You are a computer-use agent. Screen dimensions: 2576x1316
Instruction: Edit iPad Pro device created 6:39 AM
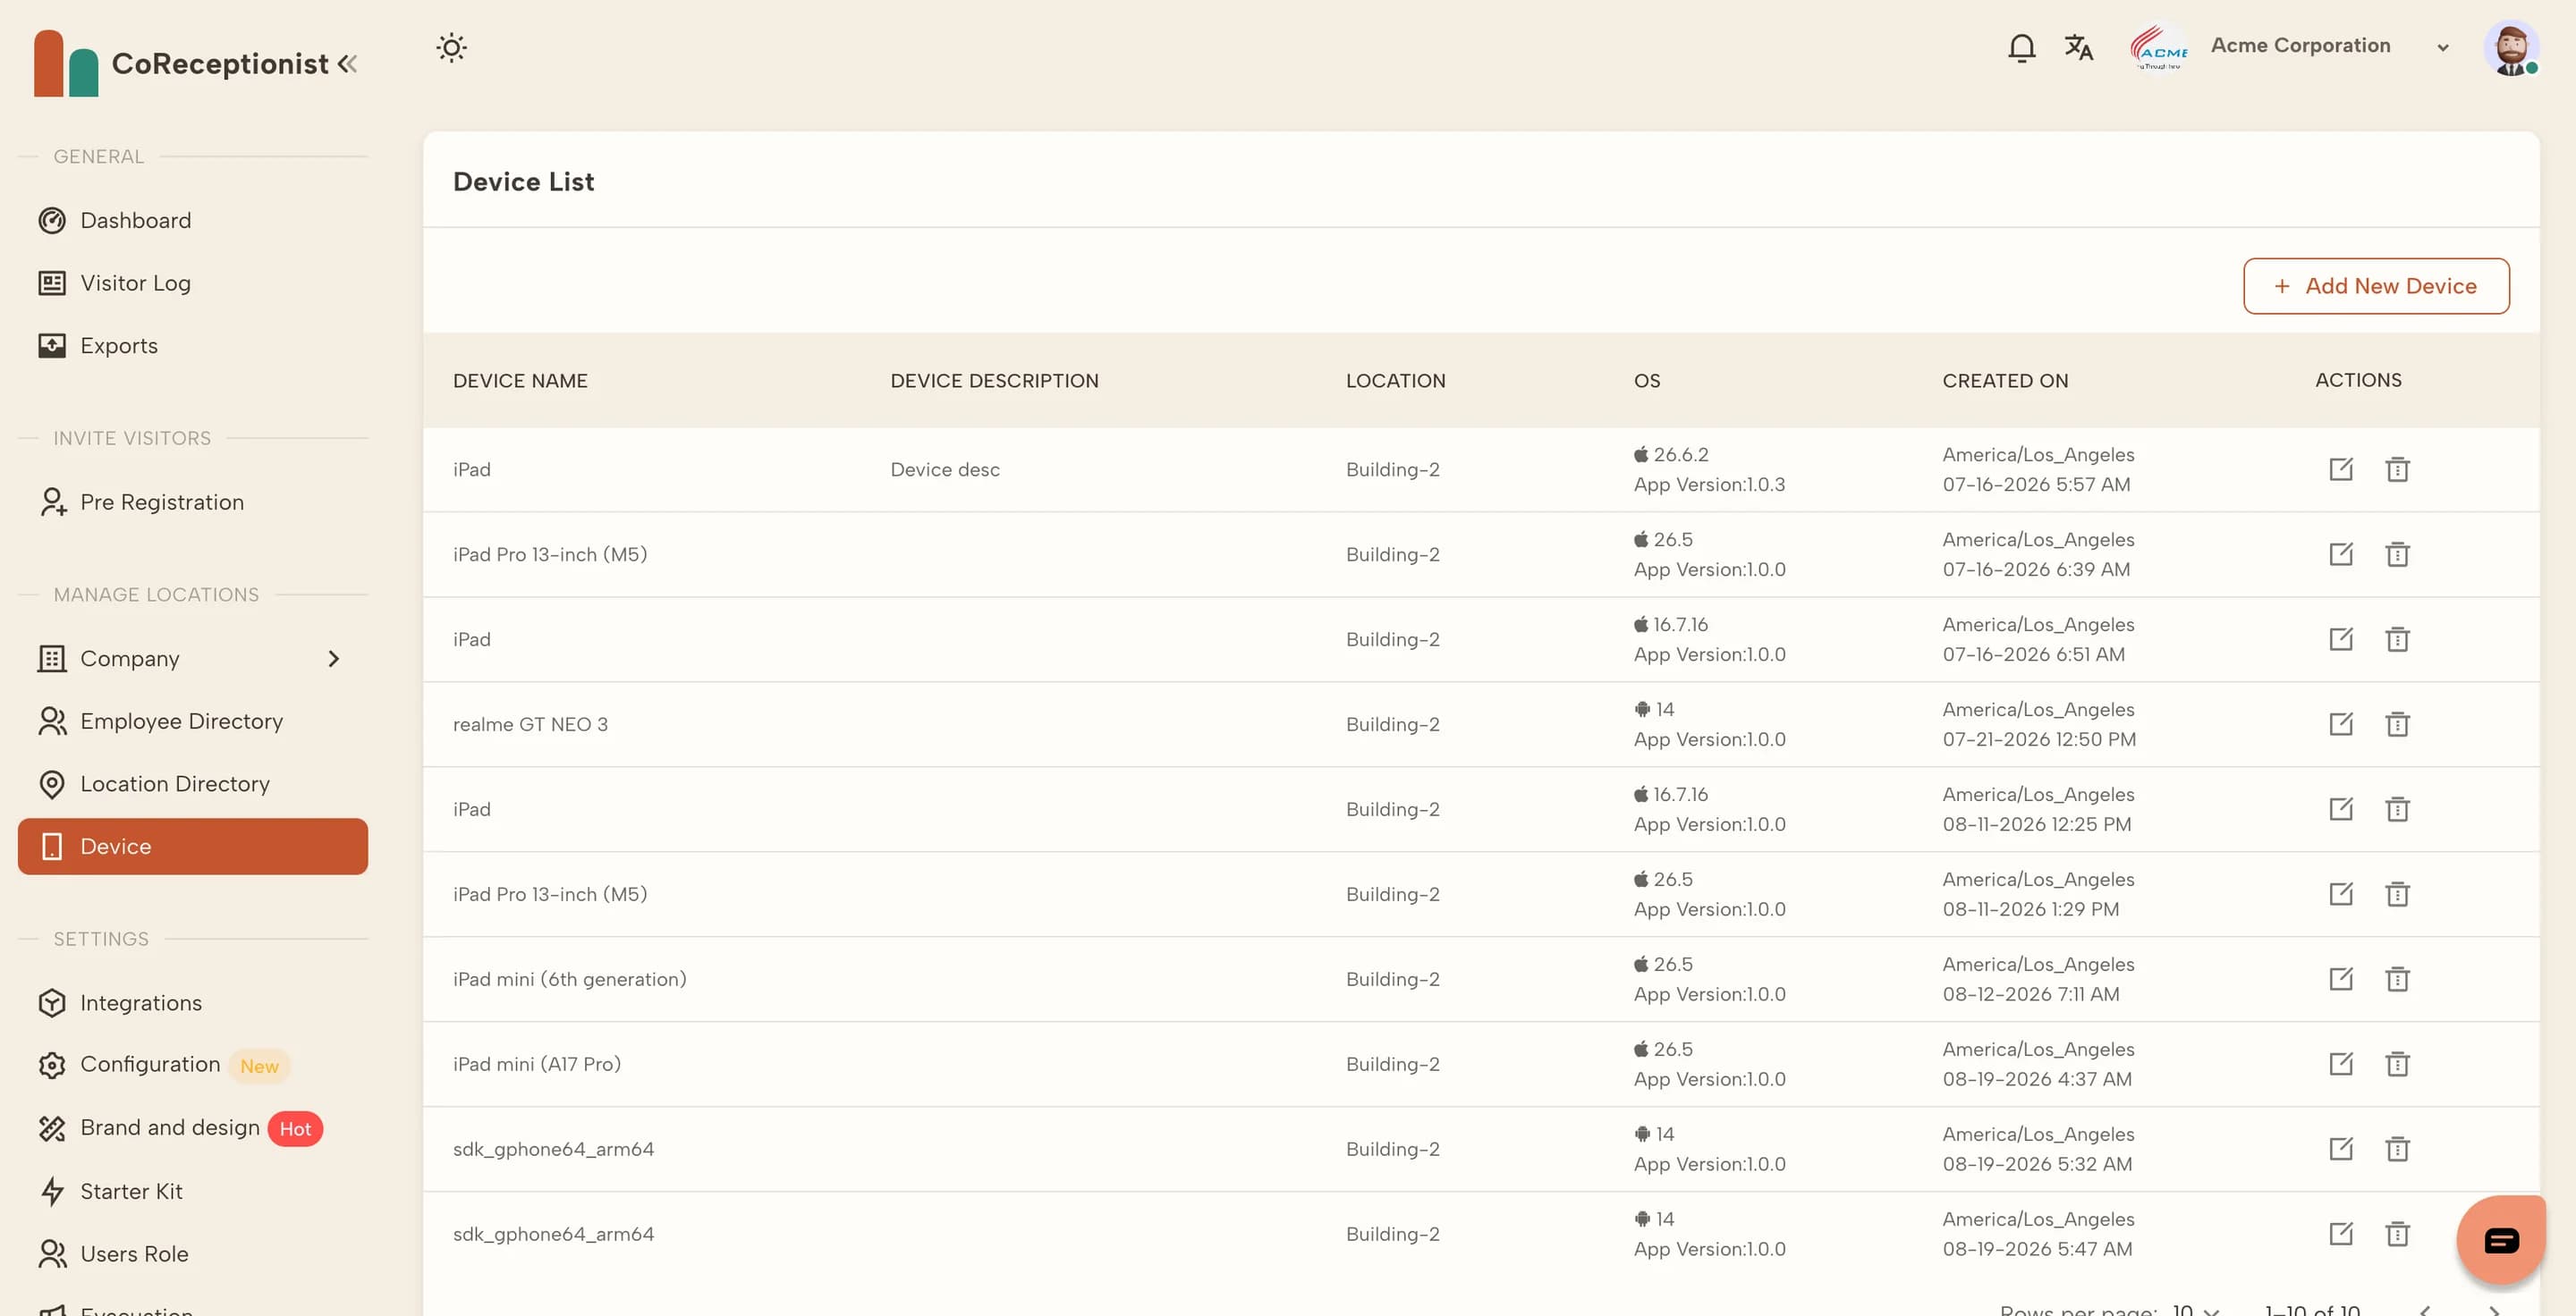(2341, 553)
